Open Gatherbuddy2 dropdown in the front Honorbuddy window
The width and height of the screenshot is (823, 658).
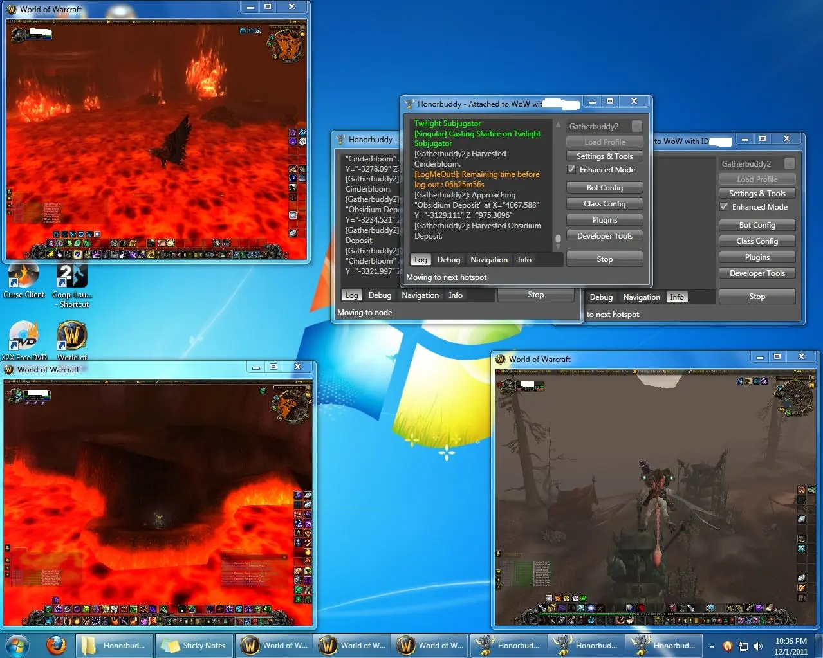[x=604, y=127]
